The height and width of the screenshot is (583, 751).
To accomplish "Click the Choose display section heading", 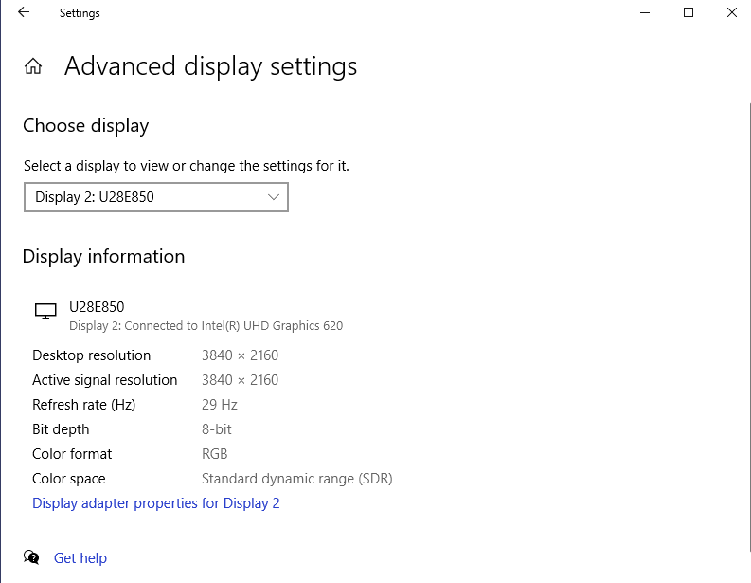I will click(x=85, y=125).
